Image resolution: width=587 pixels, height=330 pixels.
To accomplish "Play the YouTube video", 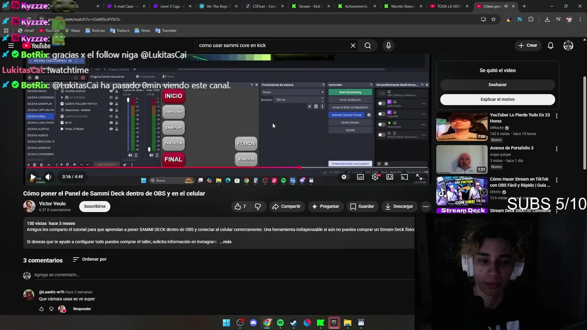I will [33, 177].
